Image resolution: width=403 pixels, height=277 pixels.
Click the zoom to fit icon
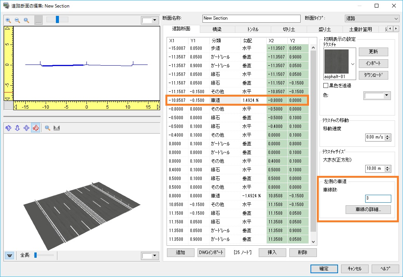(26, 20)
